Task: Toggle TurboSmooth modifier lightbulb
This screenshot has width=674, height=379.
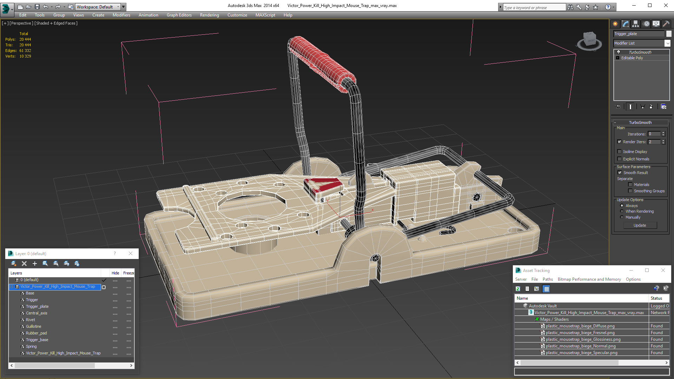Action: 619,52
